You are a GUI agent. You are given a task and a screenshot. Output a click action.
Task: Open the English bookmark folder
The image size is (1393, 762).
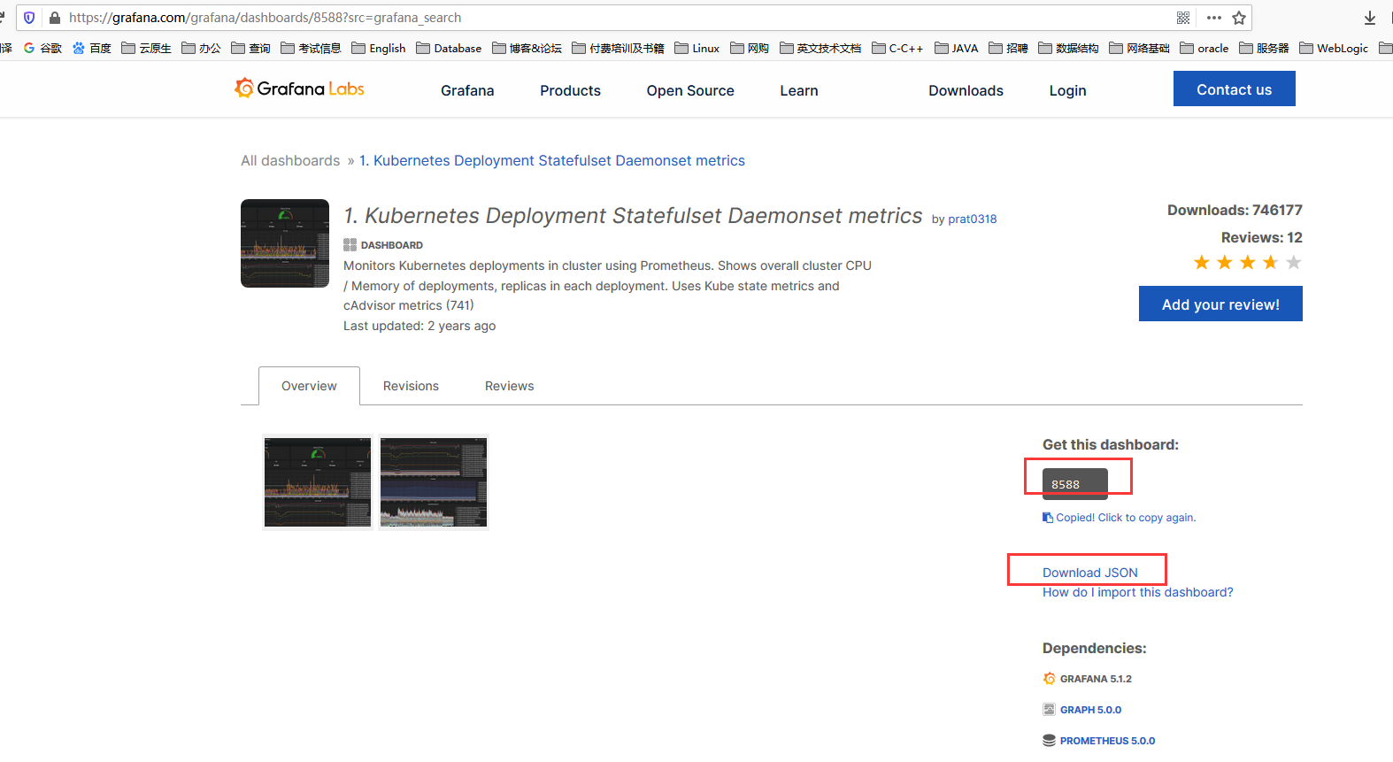click(x=378, y=48)
